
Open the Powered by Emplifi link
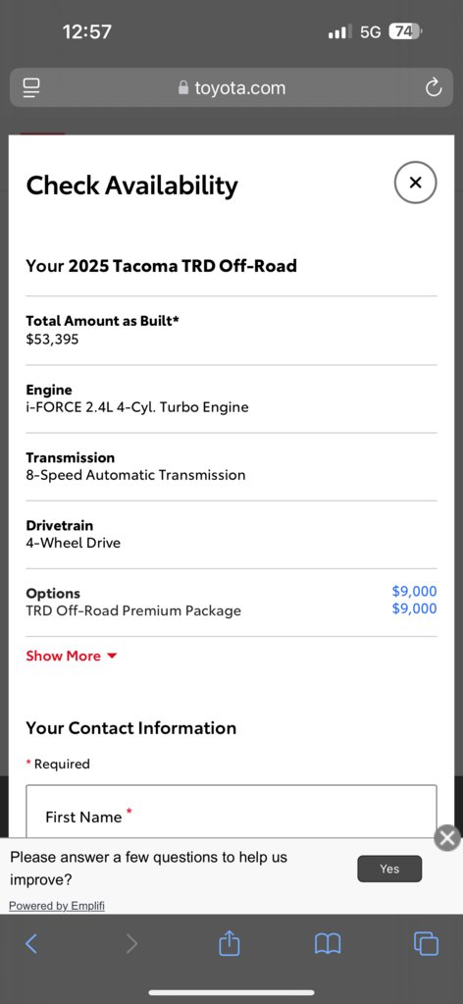(x=56, y=906)
